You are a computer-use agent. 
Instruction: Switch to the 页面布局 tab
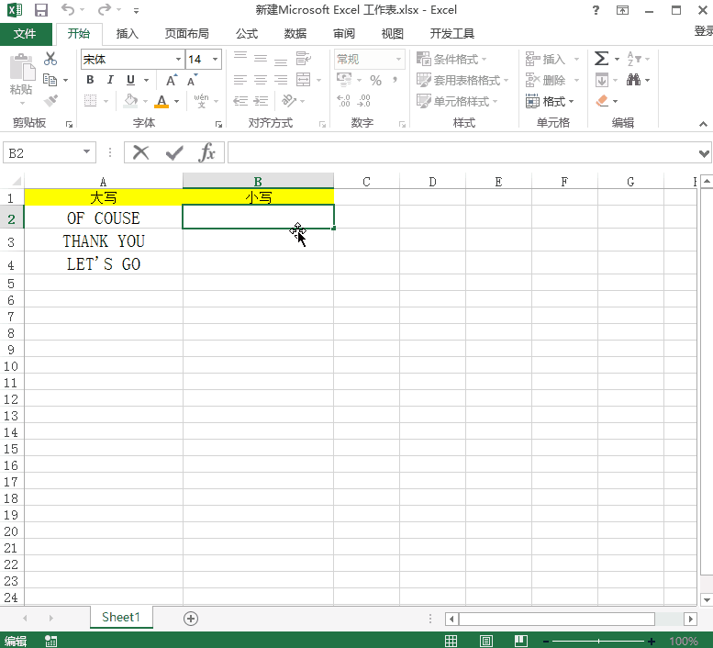pyautogui.click(x=186, y=34)
